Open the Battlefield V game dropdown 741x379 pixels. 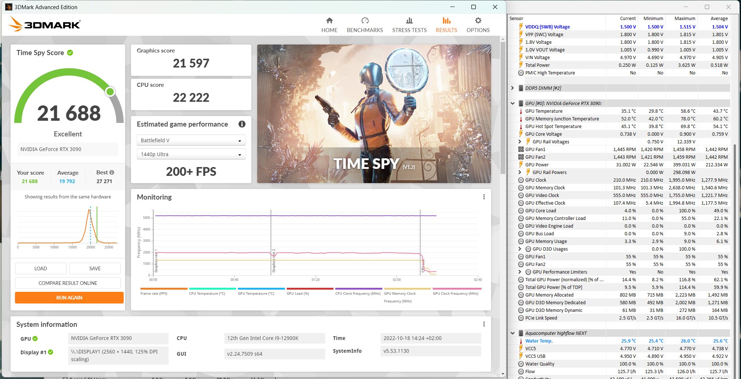click(x=191, y=140)
